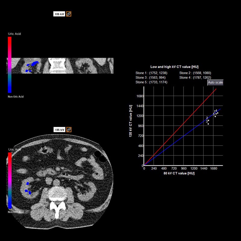Click the 1680 tick on the x-axis
Screen dimensions: 241x241
(x=213, y=168)
